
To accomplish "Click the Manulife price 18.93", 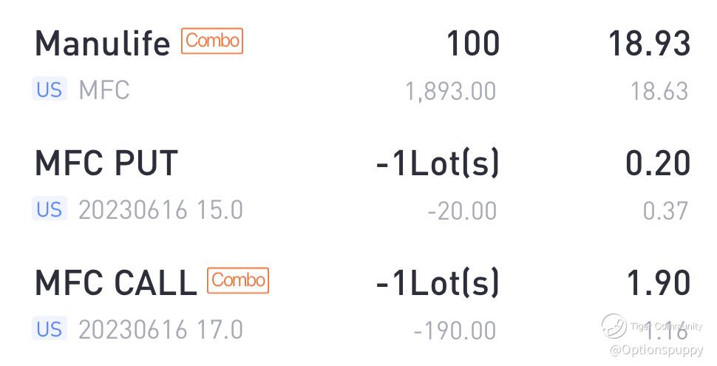I will (x=649, y=44).
